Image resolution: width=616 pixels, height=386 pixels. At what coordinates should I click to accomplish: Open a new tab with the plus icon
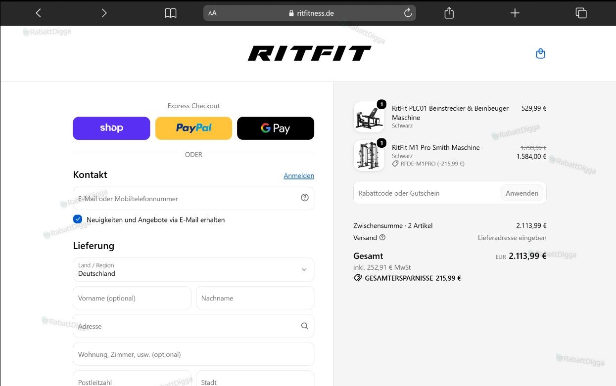515,13
